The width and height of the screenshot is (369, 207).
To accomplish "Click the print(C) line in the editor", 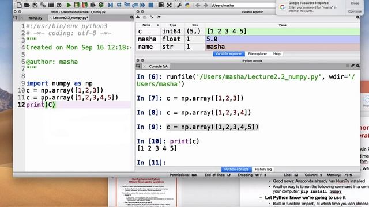I will (x=40, y=105).
